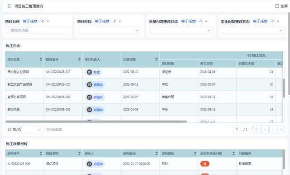Sort by 是否有质量问题 column
290x175 pixels.
point(234,153)
